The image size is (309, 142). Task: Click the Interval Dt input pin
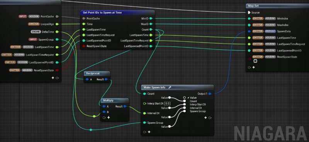pyautogui.click(x=144, y=113)
